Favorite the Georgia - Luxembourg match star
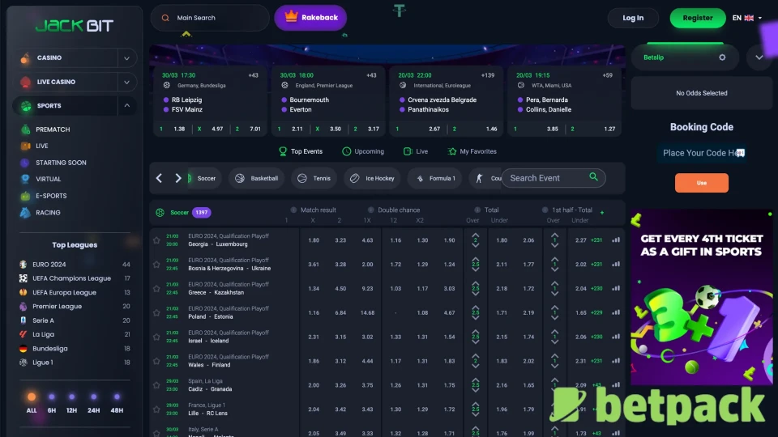Viewport: 778px width, 437px height. pyautogui.click(x=156, y=240)
